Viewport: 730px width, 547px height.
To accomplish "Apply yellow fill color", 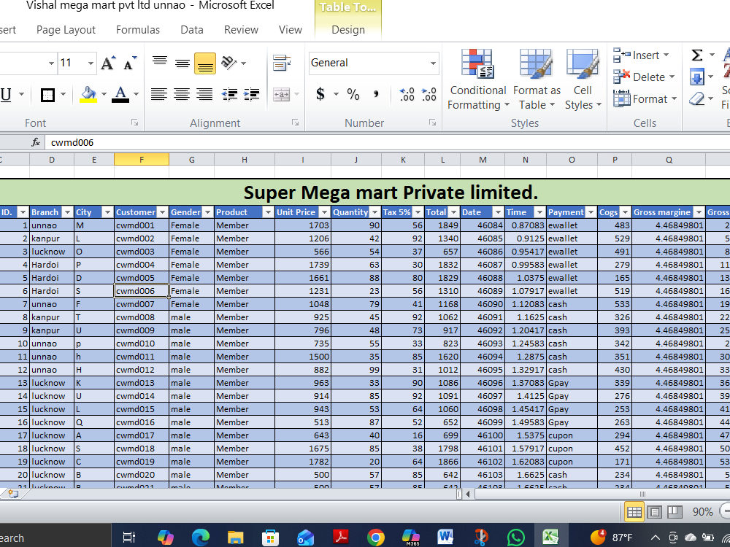I will click(88, 94).
